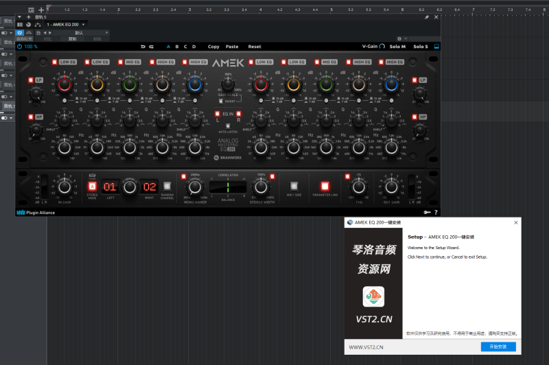Click Reset in plugin toolbar
549x365 pixels.
pos(255,47)
